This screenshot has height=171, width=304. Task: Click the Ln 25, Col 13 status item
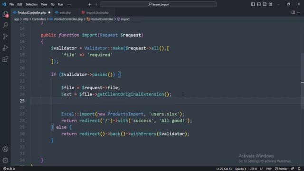point(224,169)
